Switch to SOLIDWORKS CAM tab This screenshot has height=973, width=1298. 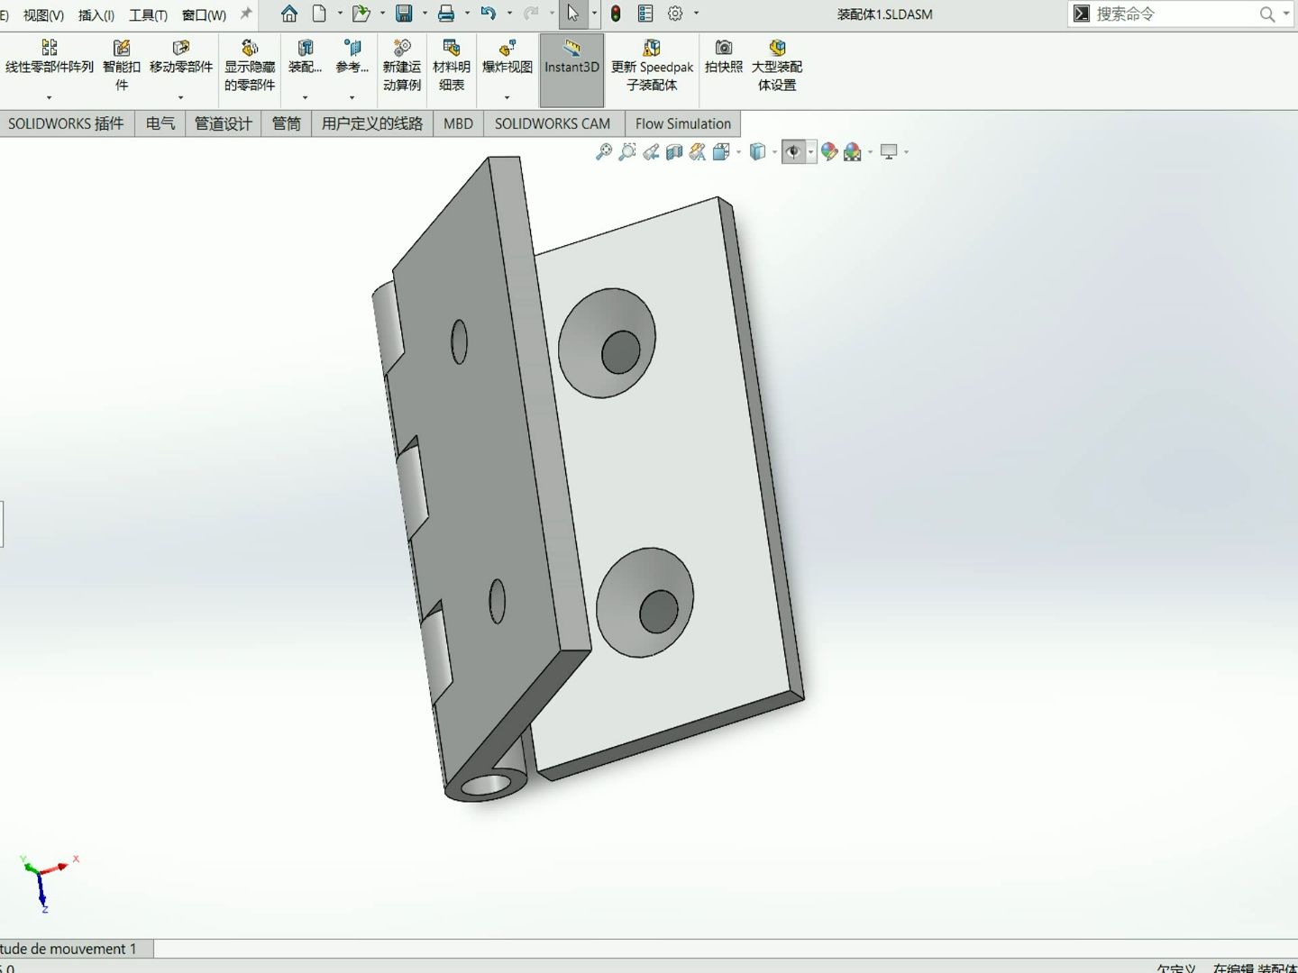point(553,123)
